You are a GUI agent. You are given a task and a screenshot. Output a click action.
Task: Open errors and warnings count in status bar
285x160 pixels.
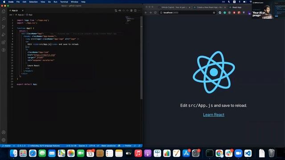pos(21,146)
